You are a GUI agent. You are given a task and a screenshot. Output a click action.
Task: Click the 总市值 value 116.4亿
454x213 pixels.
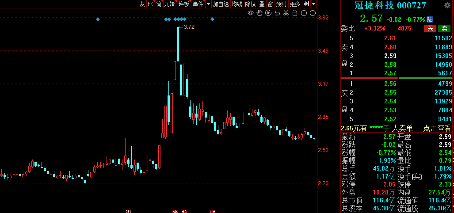[x=384, y=200]
